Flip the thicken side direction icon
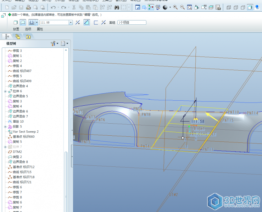This screenshot has height=212, width=262. click(104, 23)
